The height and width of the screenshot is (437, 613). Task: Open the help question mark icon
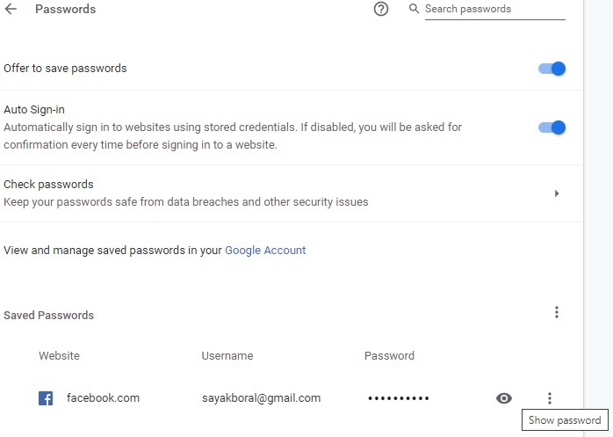(381, 10)
